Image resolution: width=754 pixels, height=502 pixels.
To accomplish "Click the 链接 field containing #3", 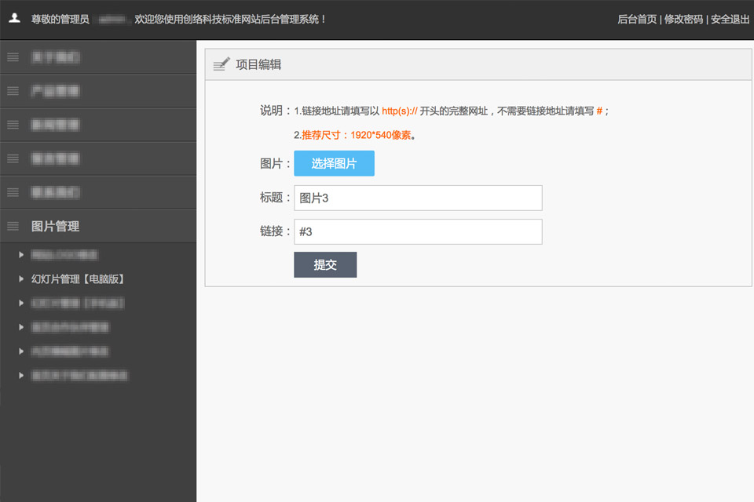I will point(418,231).
